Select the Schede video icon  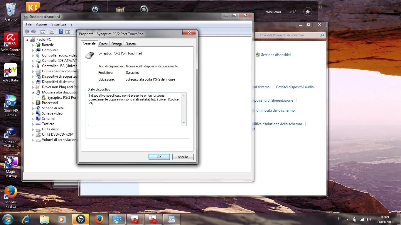[38, 113]
